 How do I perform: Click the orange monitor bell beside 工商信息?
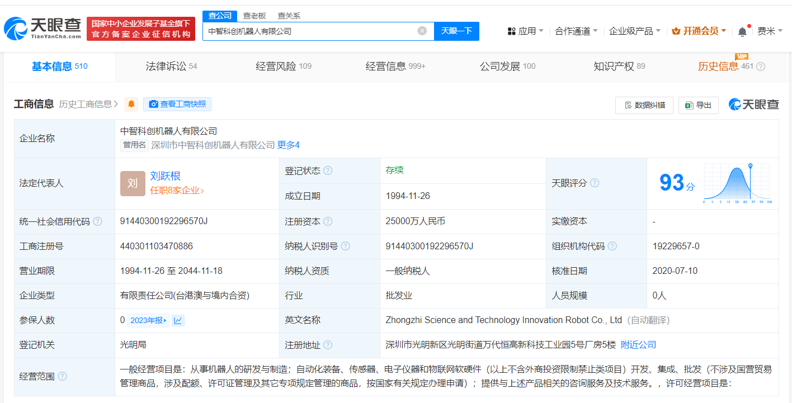[131, 104]
